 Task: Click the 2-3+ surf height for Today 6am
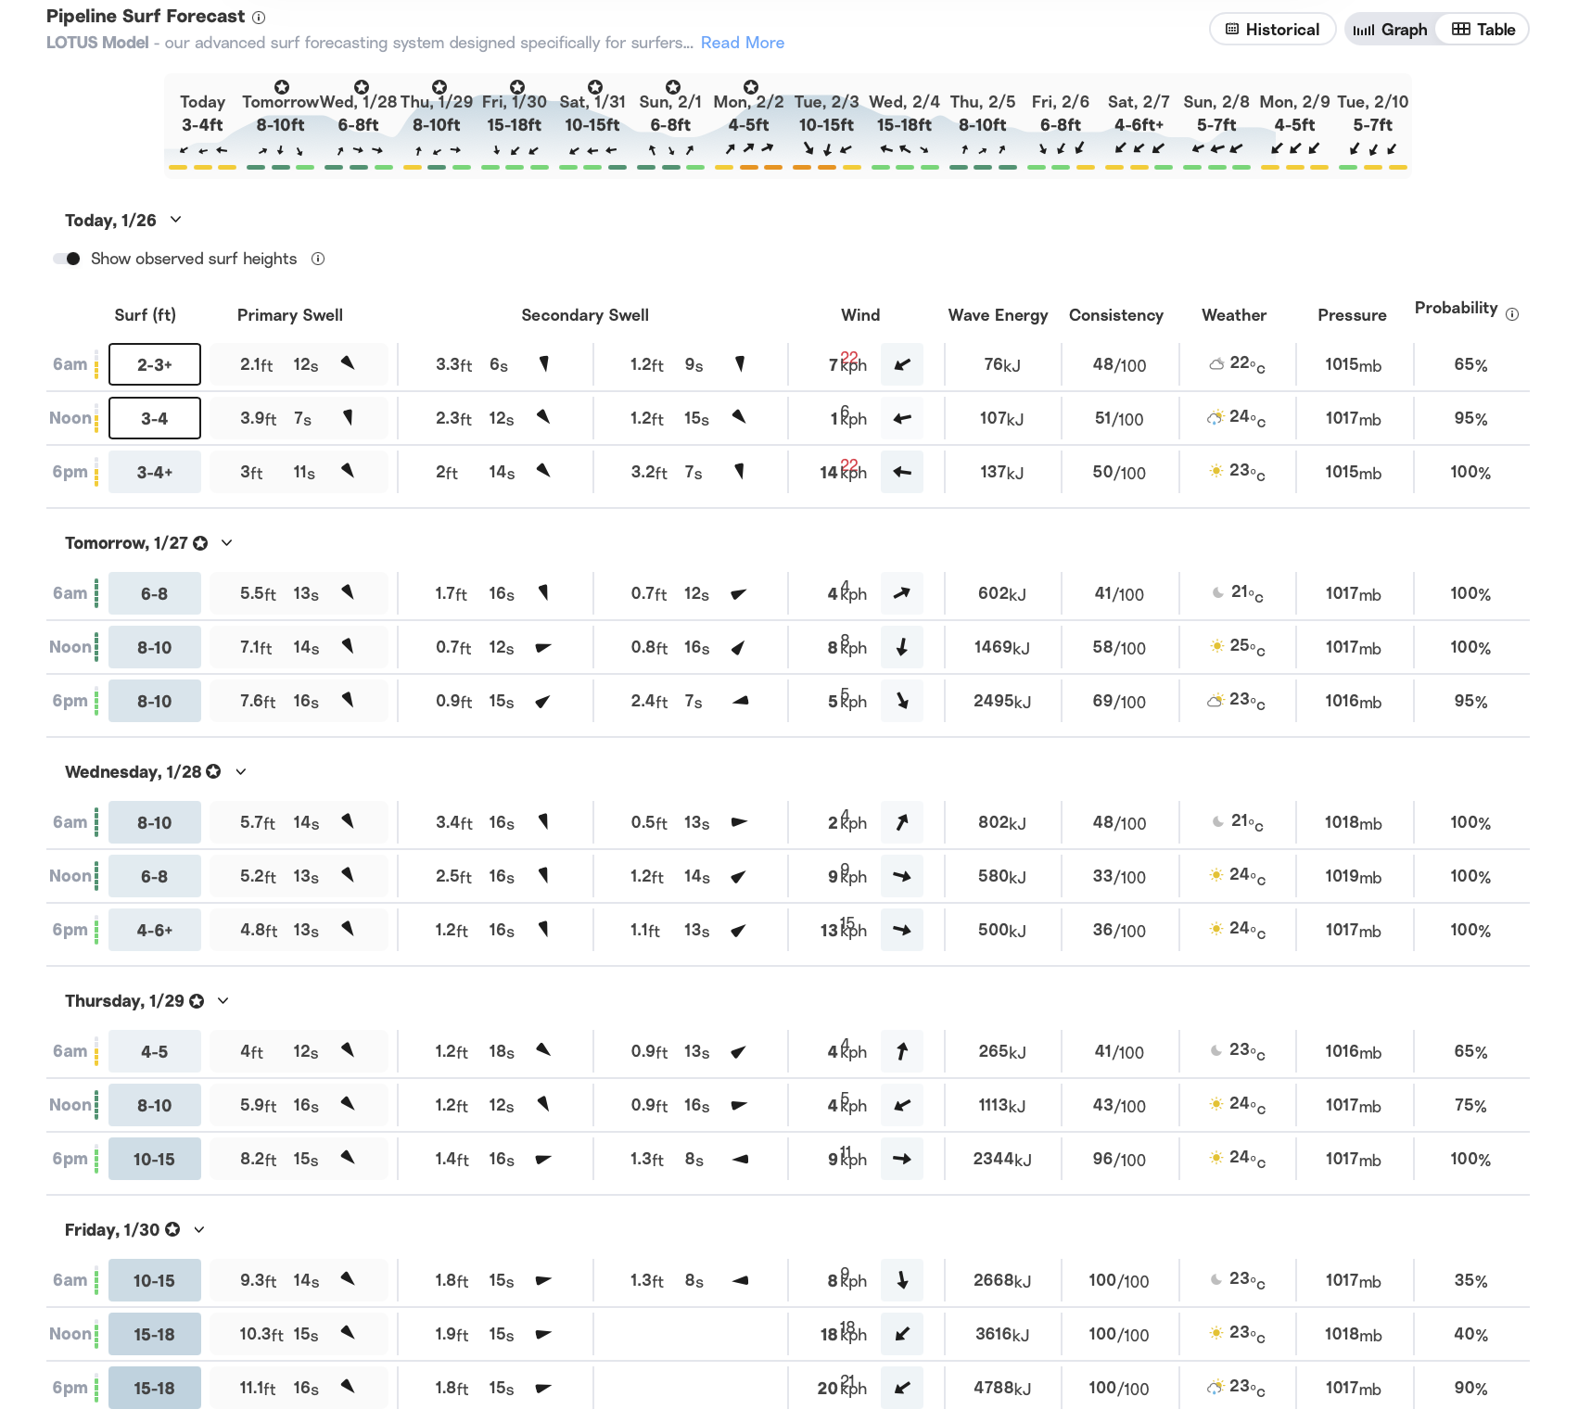pos(155,364)
